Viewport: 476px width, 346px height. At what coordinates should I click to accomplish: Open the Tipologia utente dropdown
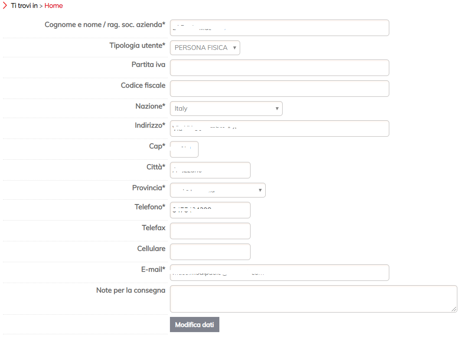[205, 48]
